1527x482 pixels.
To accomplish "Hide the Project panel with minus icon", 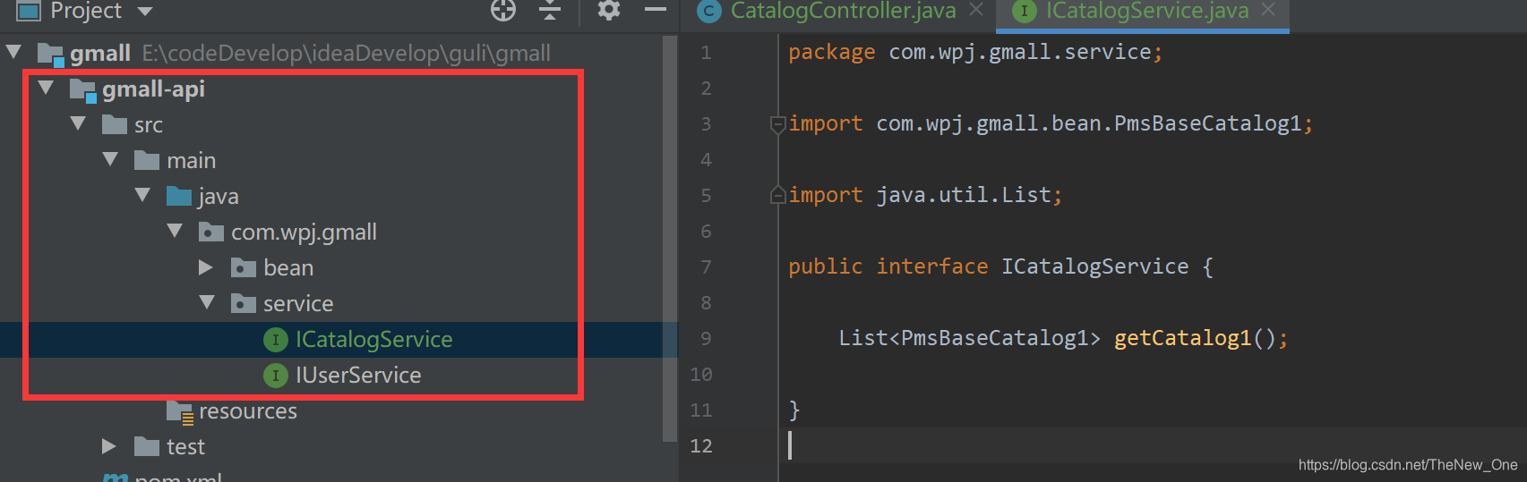I will tap(656, 10).
